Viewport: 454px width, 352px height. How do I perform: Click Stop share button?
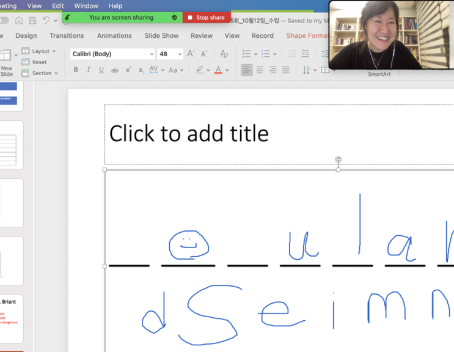[x=207, y=18]
